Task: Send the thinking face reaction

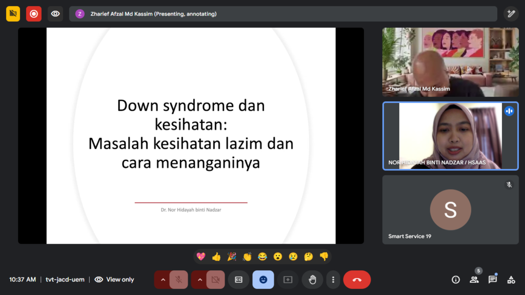Action: tap(308, 257)
